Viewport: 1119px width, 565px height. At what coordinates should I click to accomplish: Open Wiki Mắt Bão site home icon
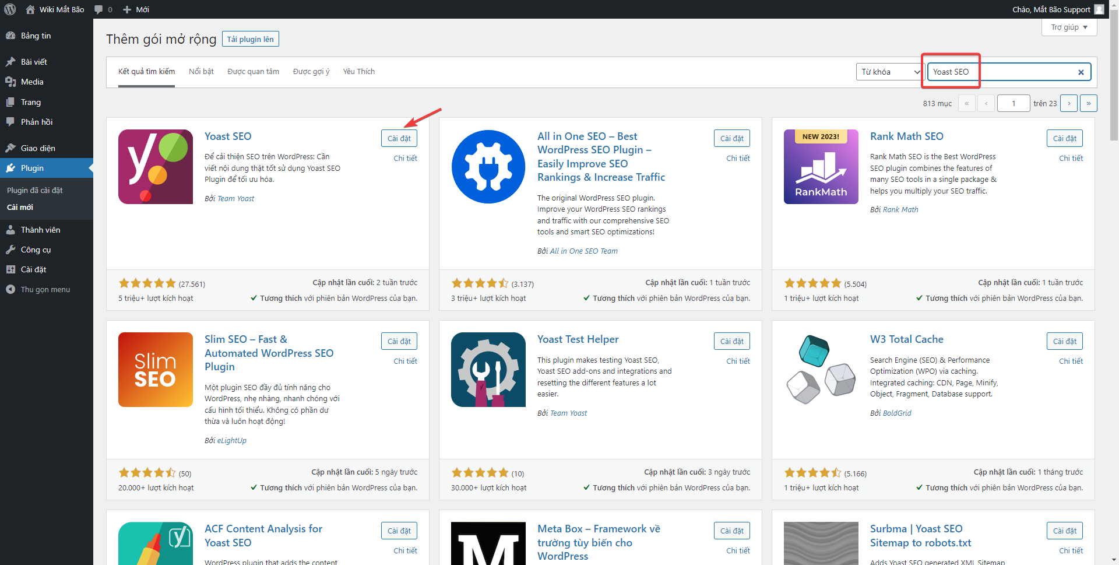click(30, 9)
